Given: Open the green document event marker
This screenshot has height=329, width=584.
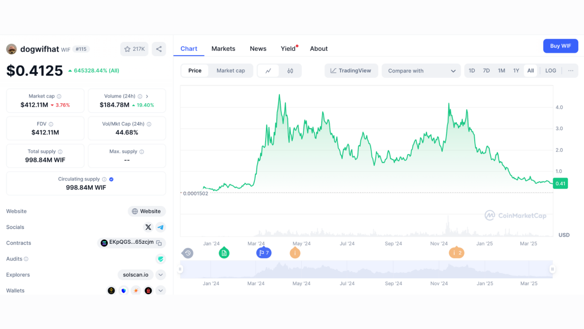Looking at the screenshot, I should (224, 253).
